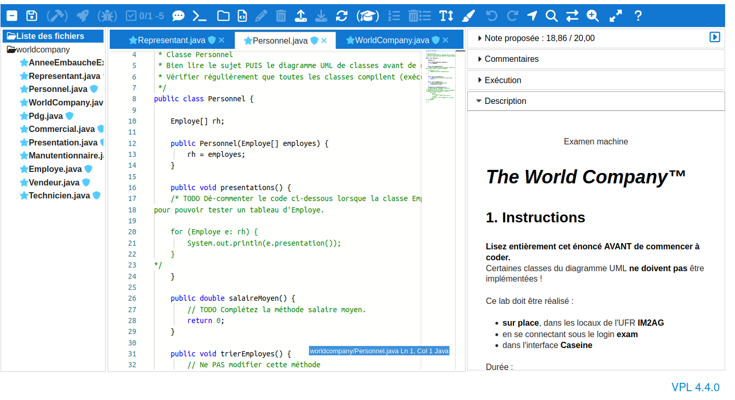Click the resources graduation cap icon
The height and width of the screenshot is (400, 735).
pos(367,16)
